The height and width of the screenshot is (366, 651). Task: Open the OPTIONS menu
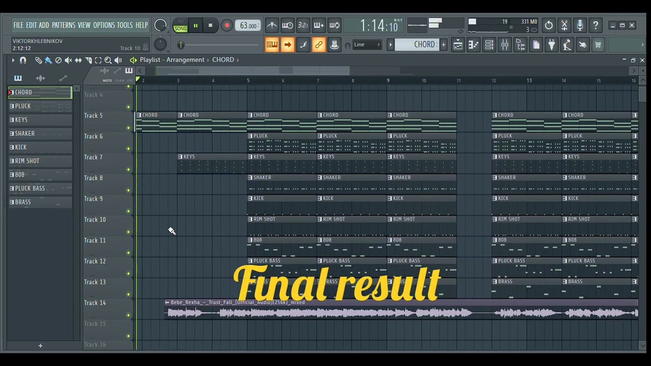(104, 25)
